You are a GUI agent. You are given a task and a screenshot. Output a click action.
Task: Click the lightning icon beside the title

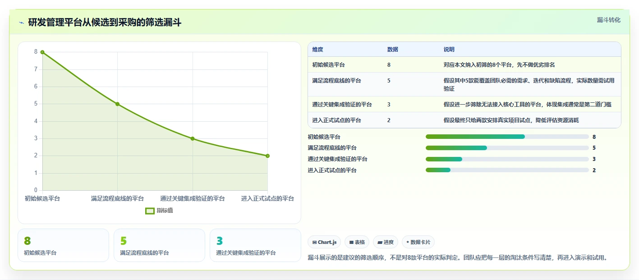point(21,23)
